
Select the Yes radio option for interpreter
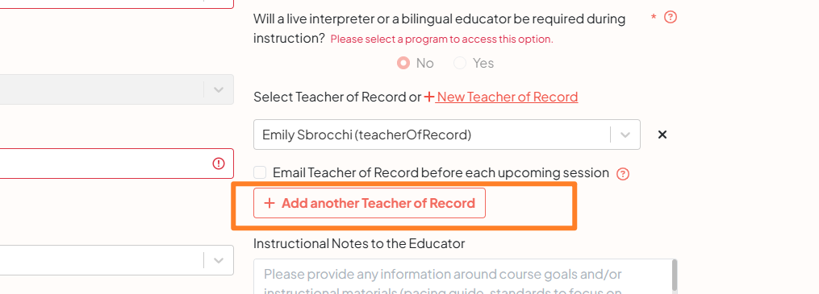(460, 63)
